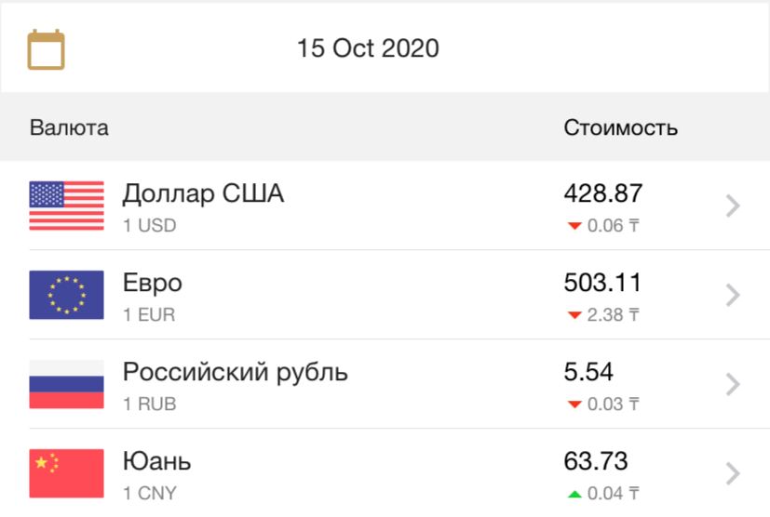
Task: Tap the United States flag icon
Action: point(66,205)
